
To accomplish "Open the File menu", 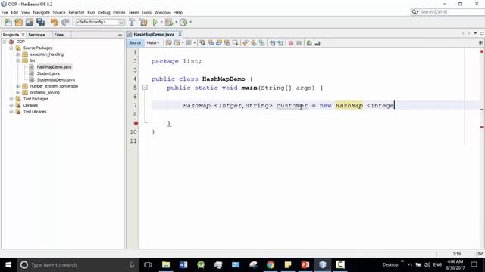I will point(5,12).
